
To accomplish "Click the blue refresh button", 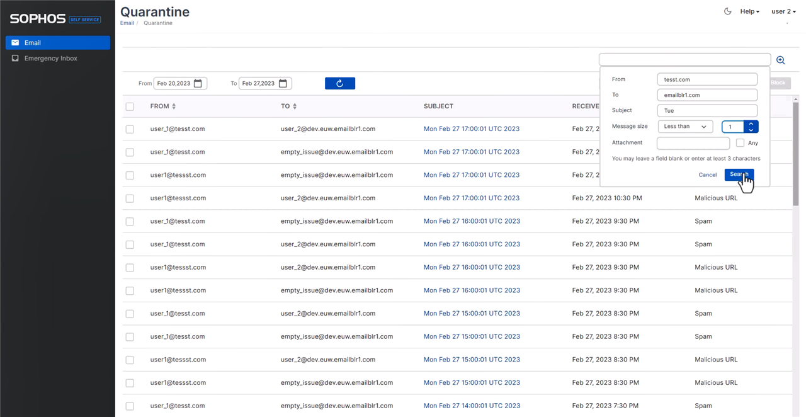I will pos(340,83).
